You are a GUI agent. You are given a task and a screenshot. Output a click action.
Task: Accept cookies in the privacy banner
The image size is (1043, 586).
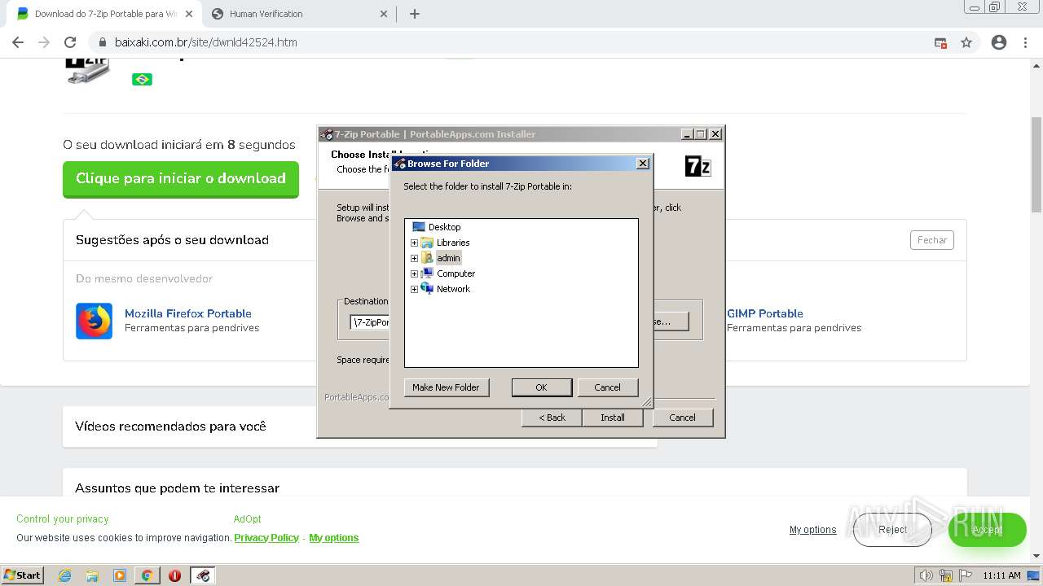pyautogui.click(x=987, y=530)
